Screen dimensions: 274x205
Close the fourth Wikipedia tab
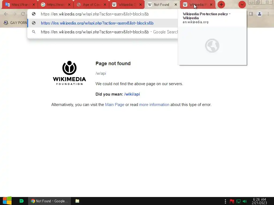coord(140,5)
